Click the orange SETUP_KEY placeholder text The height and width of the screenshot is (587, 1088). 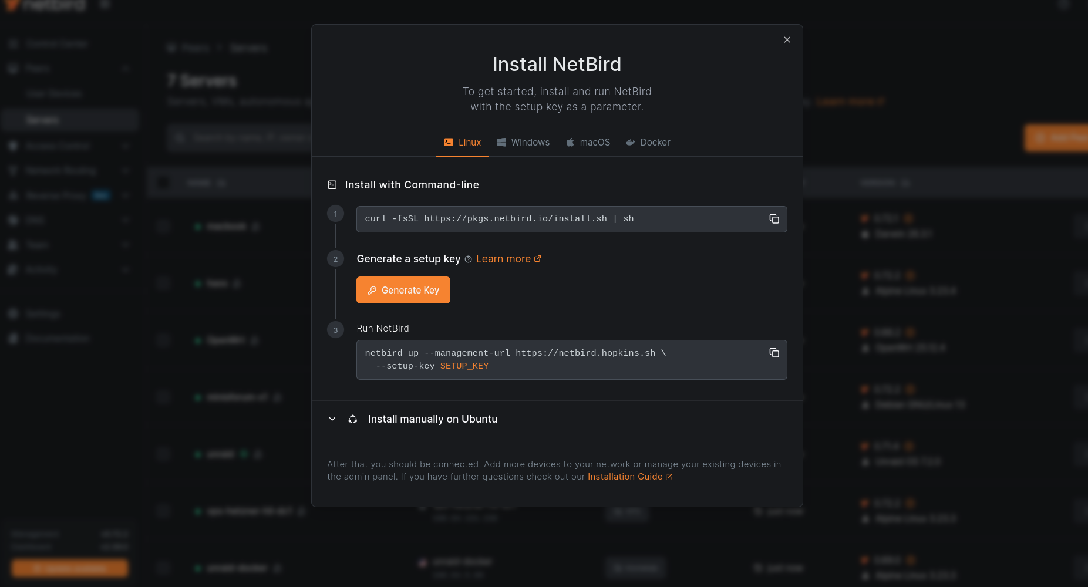coord(464,366)
